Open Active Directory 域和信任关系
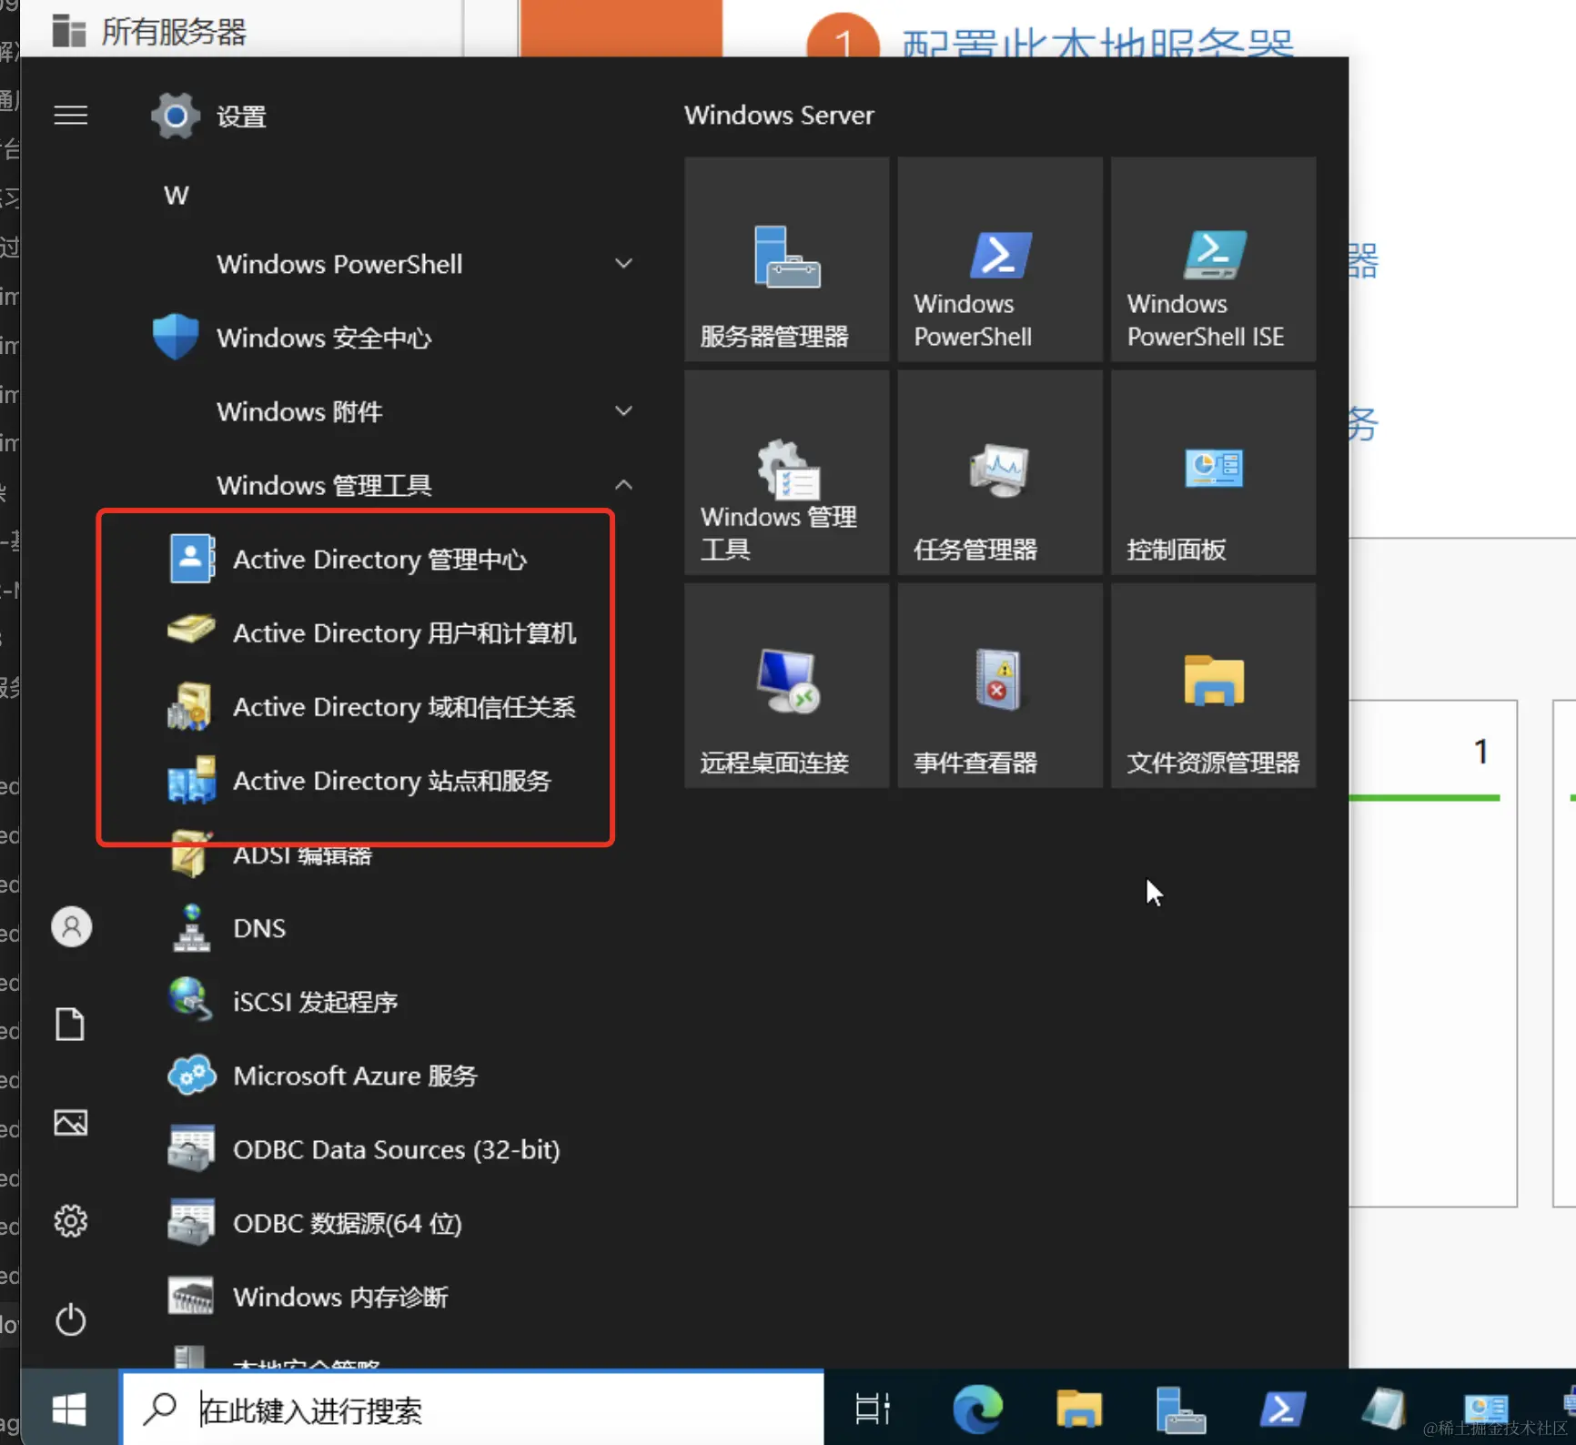The image size is (1576, 1445). click(x=372, y=706)
